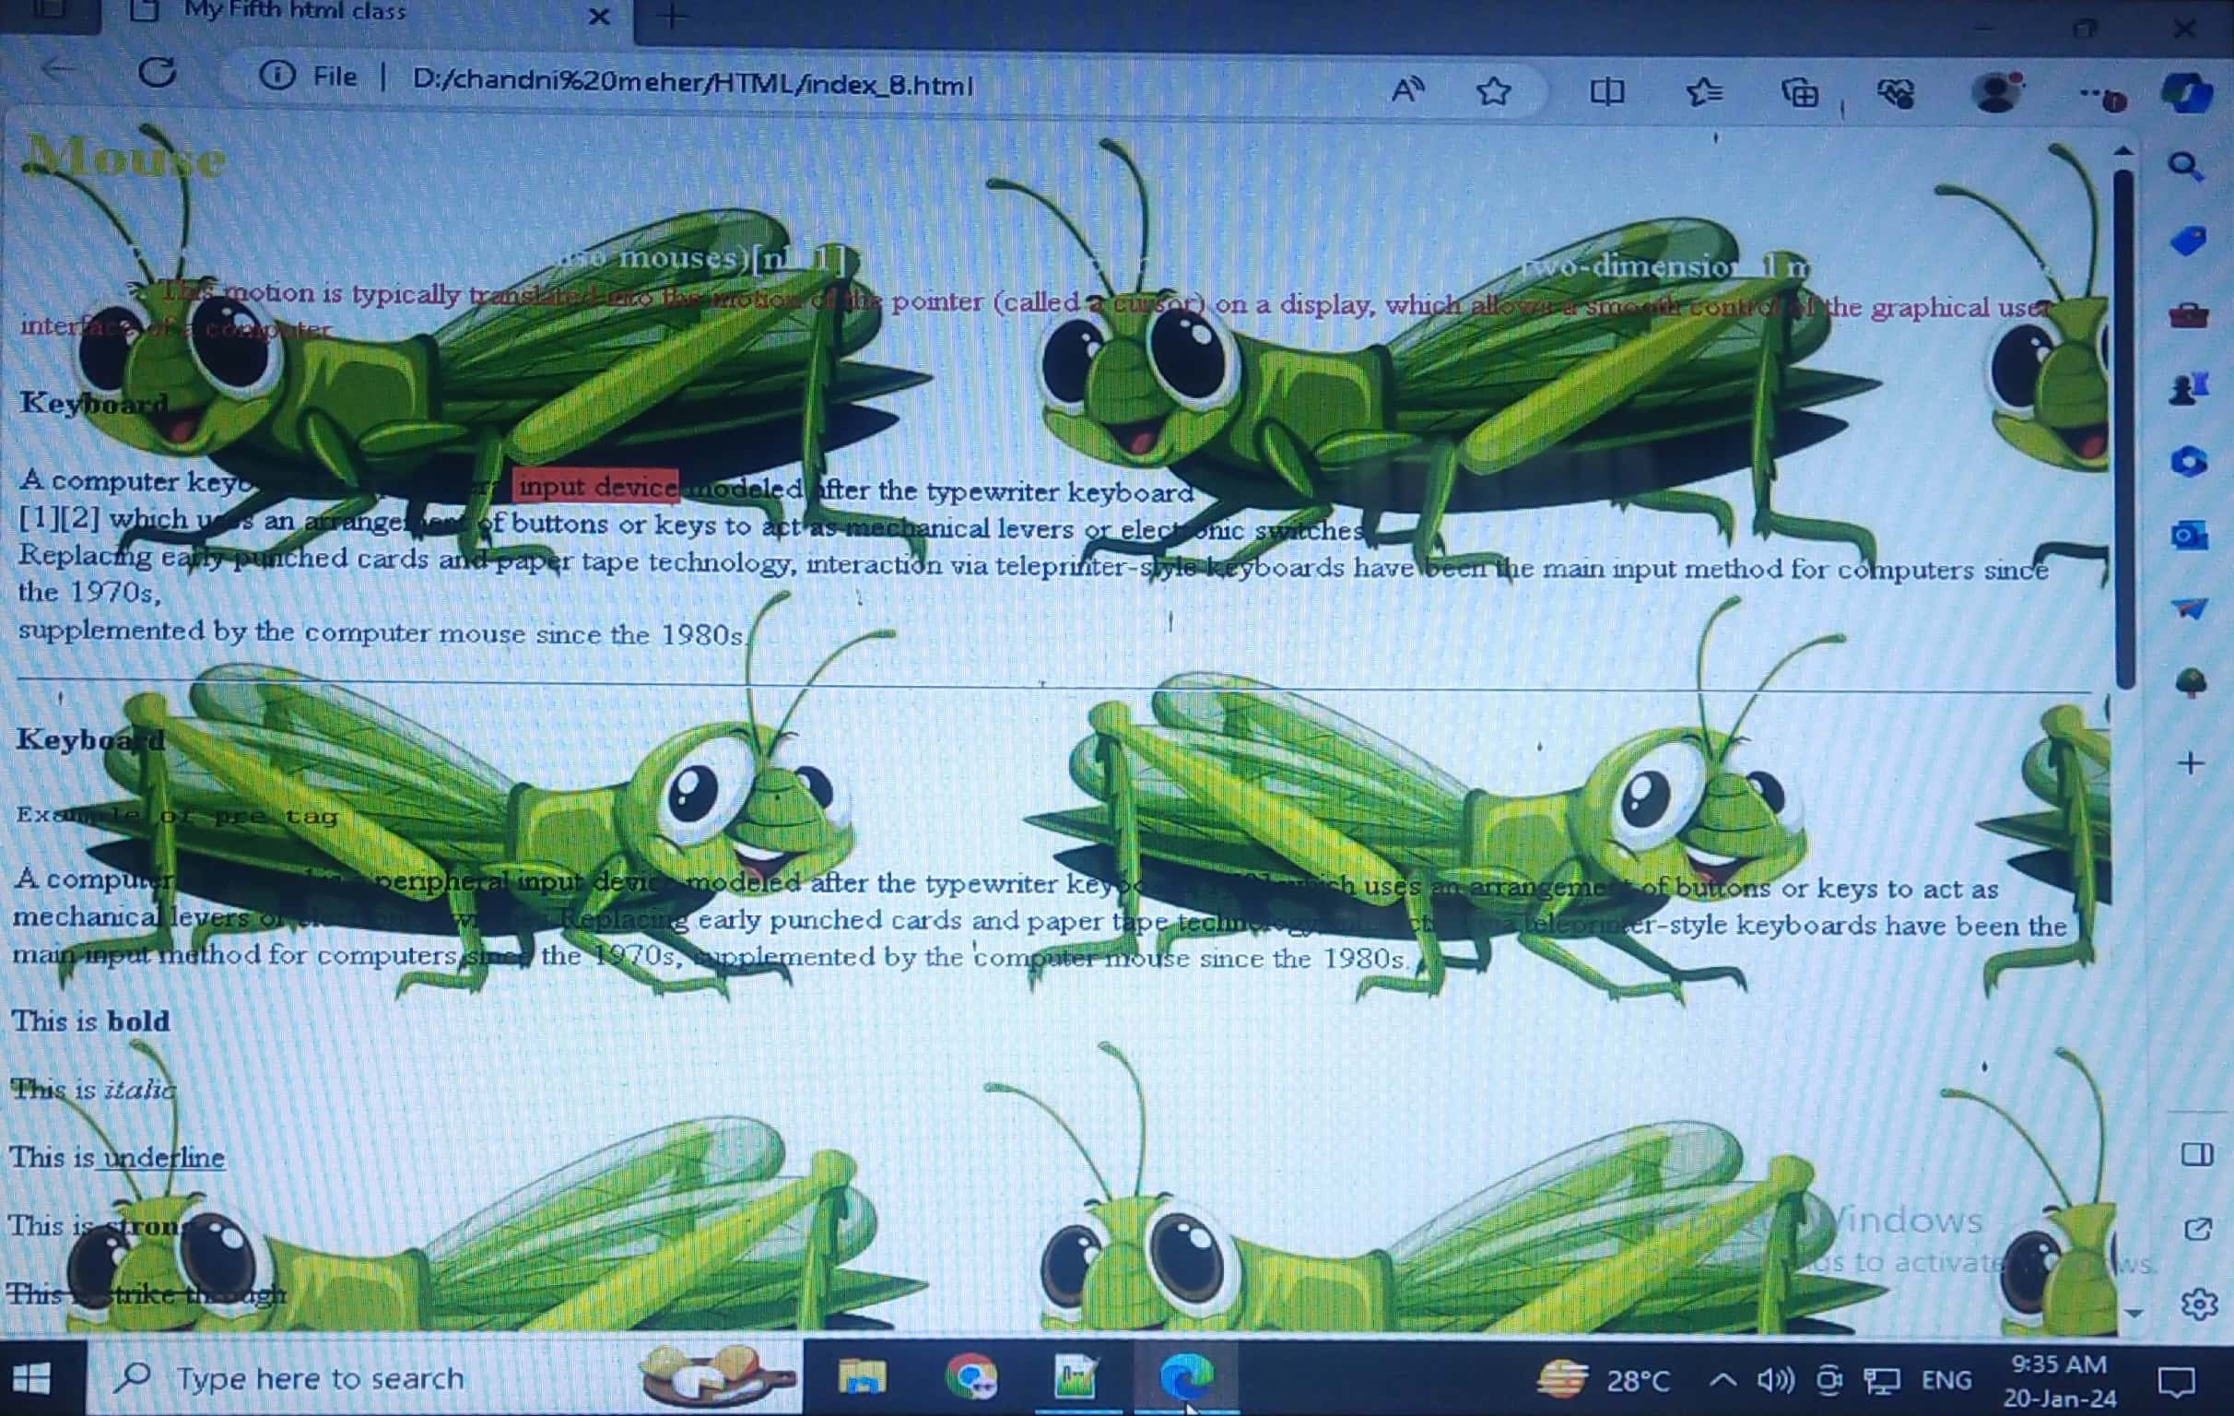Click the browser refresh button
2234x1416 pixels.
[157, 73]
